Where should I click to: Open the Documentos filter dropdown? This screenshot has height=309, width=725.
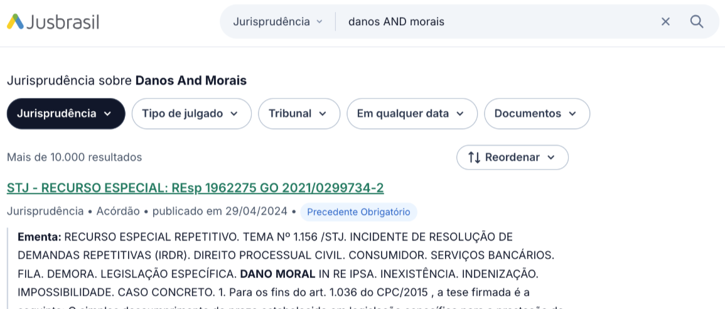click(x=536, y=114)
